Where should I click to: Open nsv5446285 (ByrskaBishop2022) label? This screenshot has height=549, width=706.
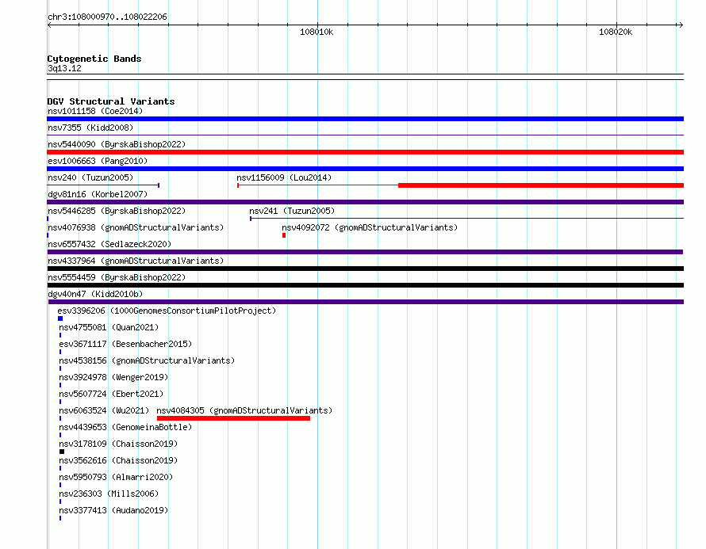point(117,211)
